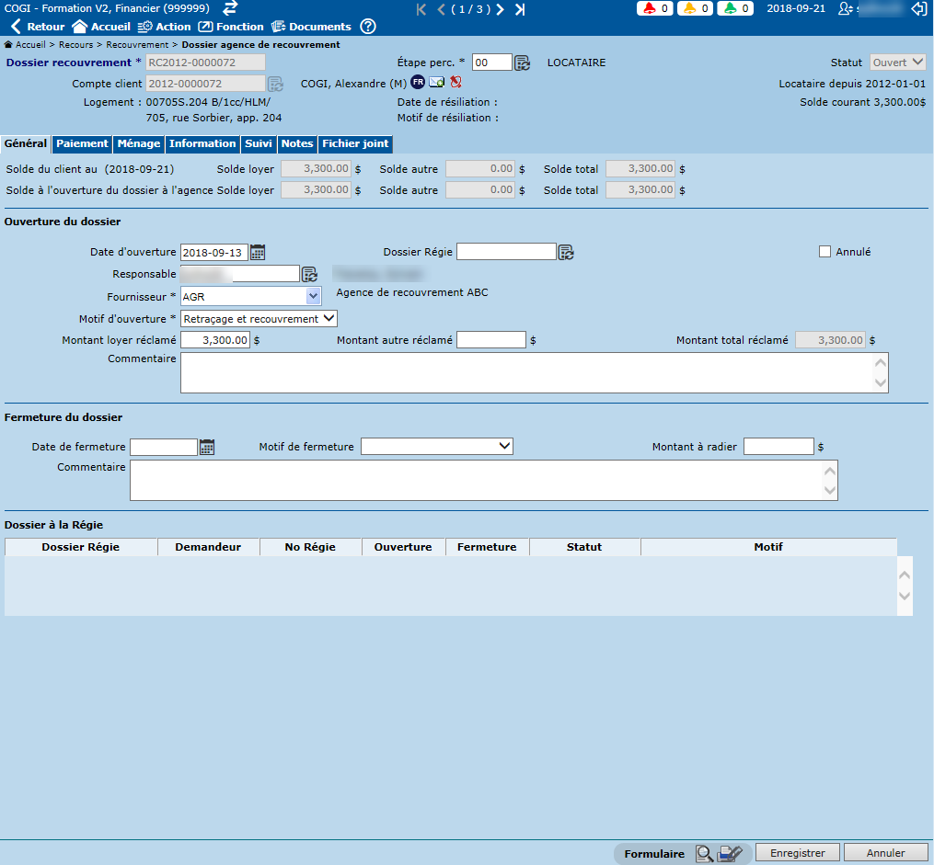Click the Enregistrer button
The height and width of the screenshot is (865, 934).
point(797,853)
